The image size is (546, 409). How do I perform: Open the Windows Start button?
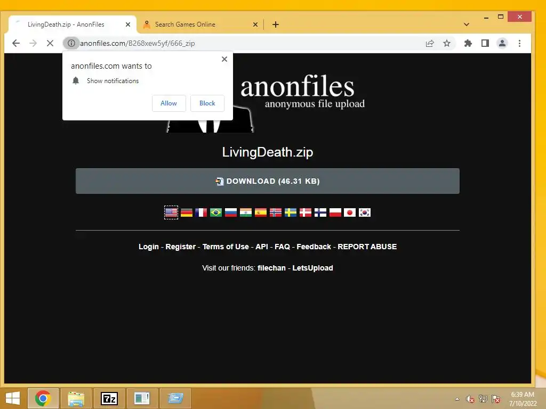point(13,398)
